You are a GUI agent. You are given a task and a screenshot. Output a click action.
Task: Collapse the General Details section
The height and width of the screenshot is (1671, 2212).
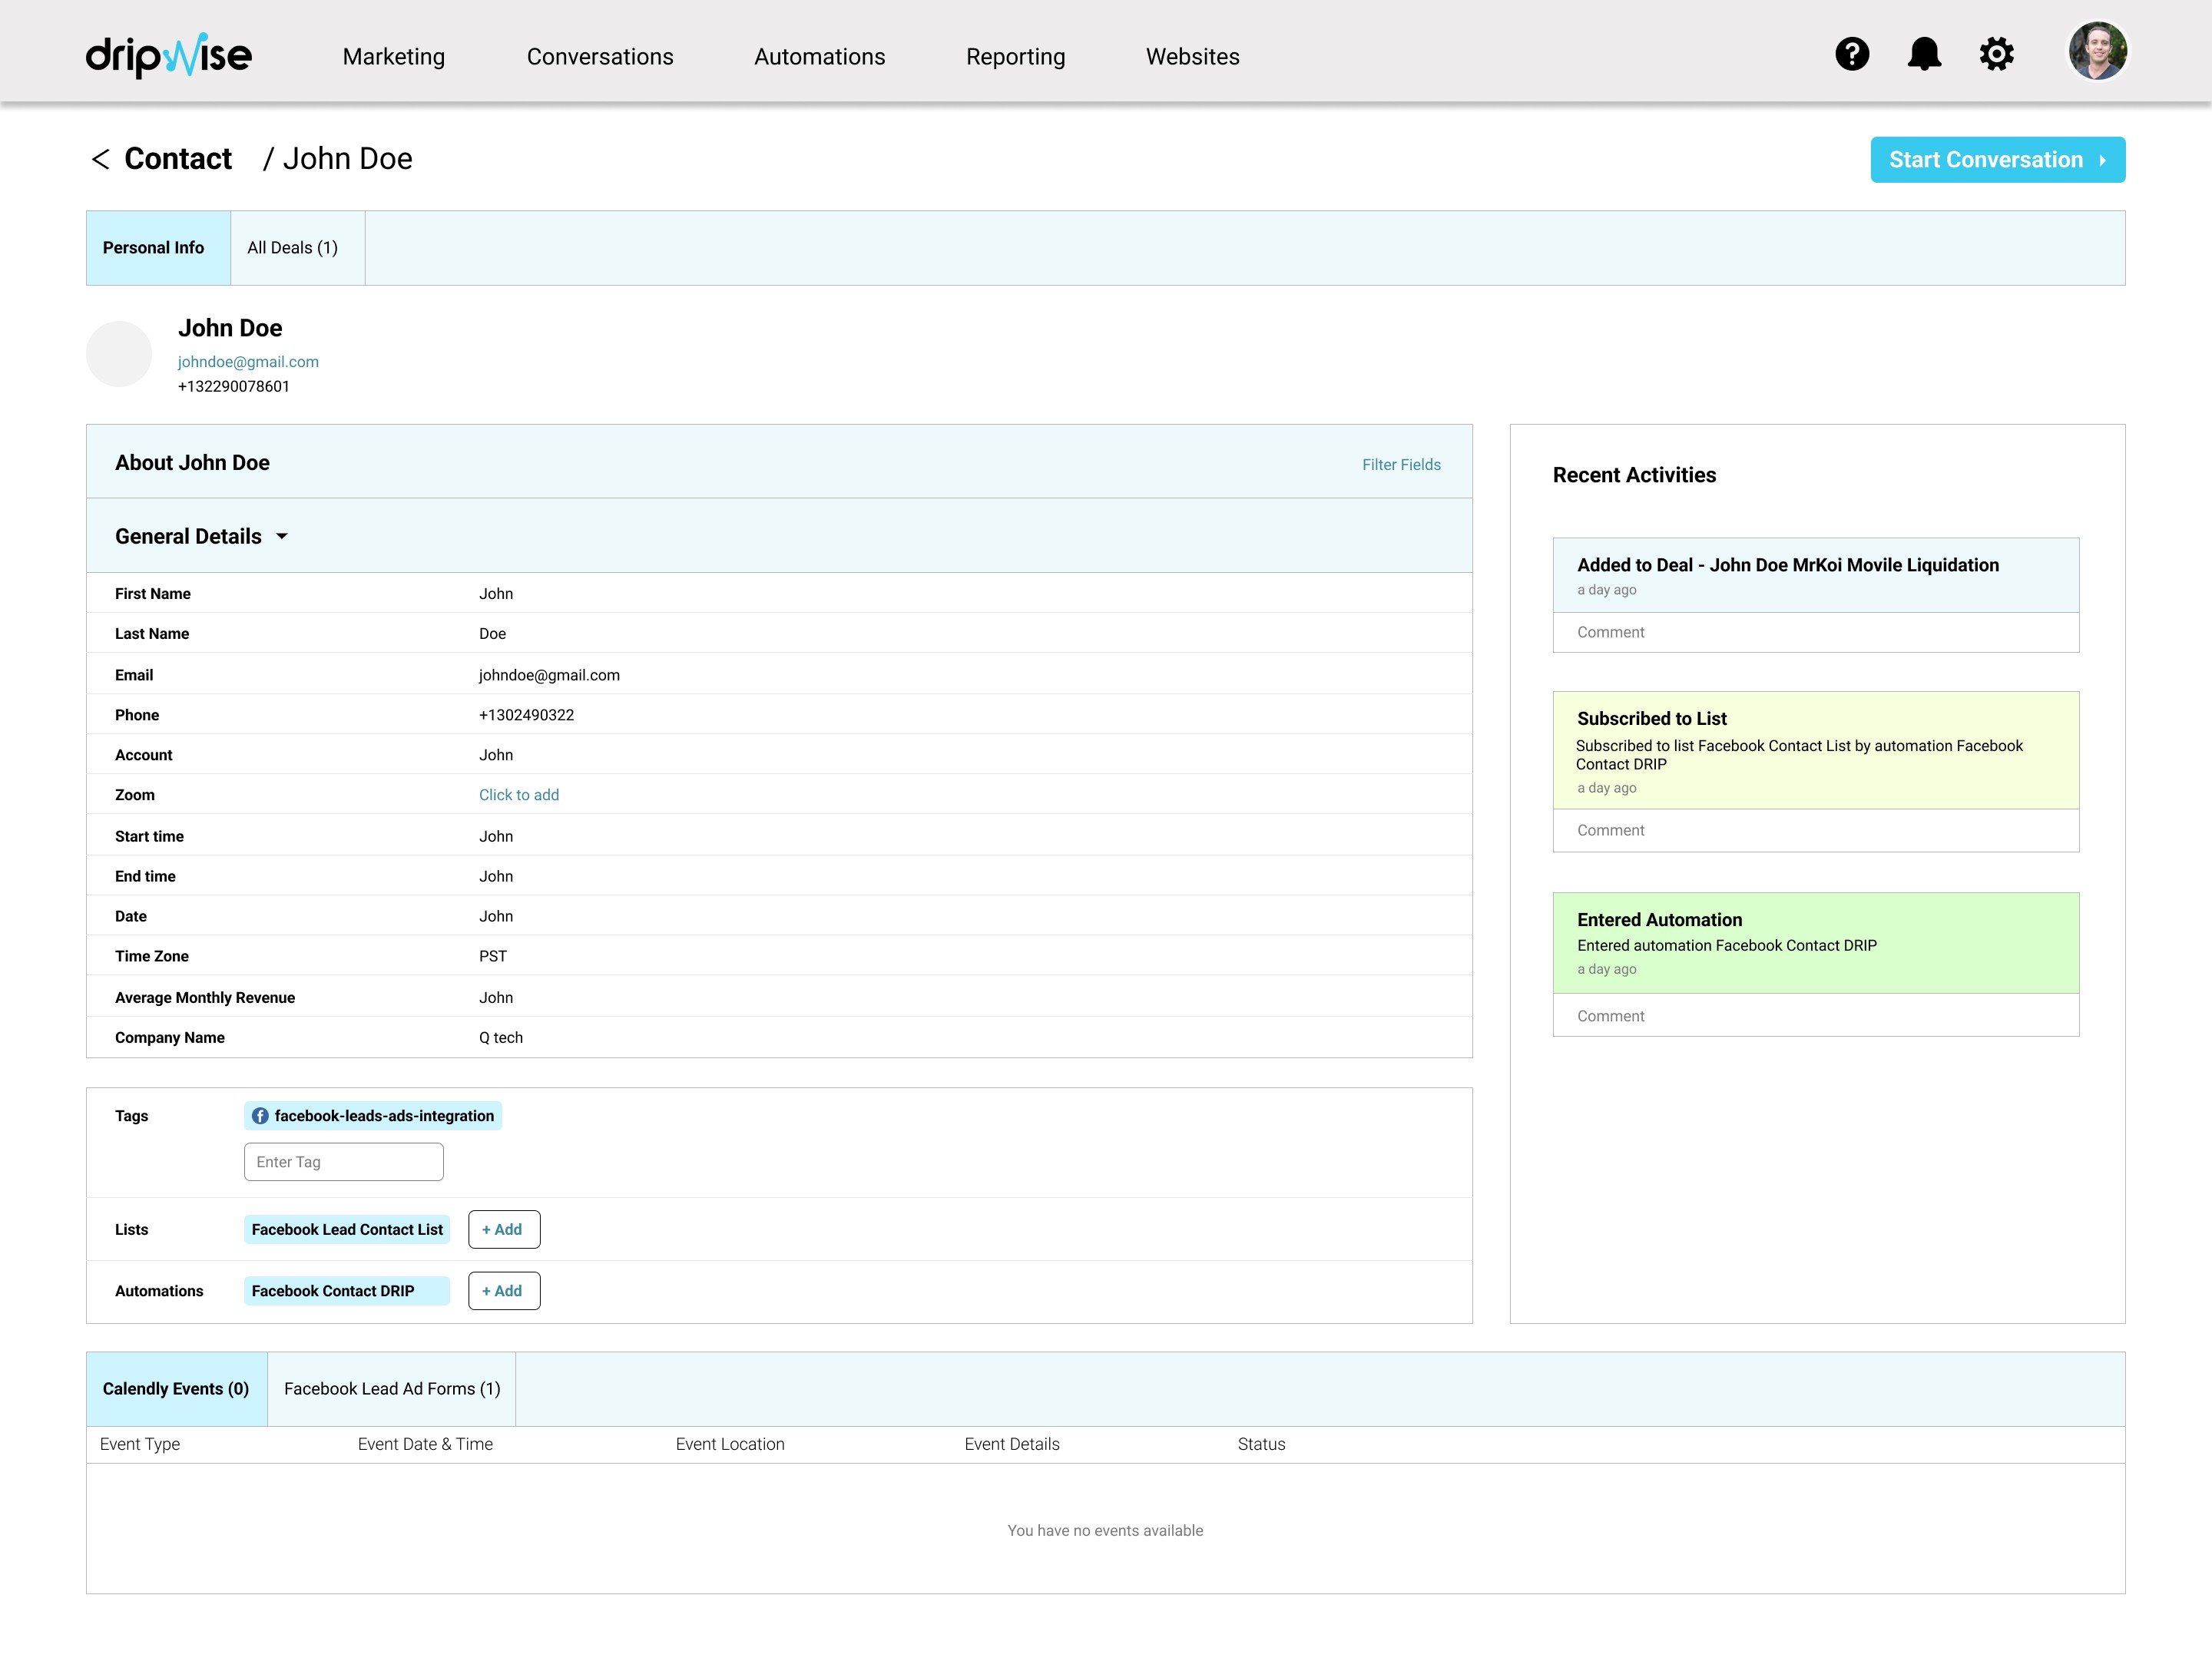pyautogui.click(x=282, y=537)
